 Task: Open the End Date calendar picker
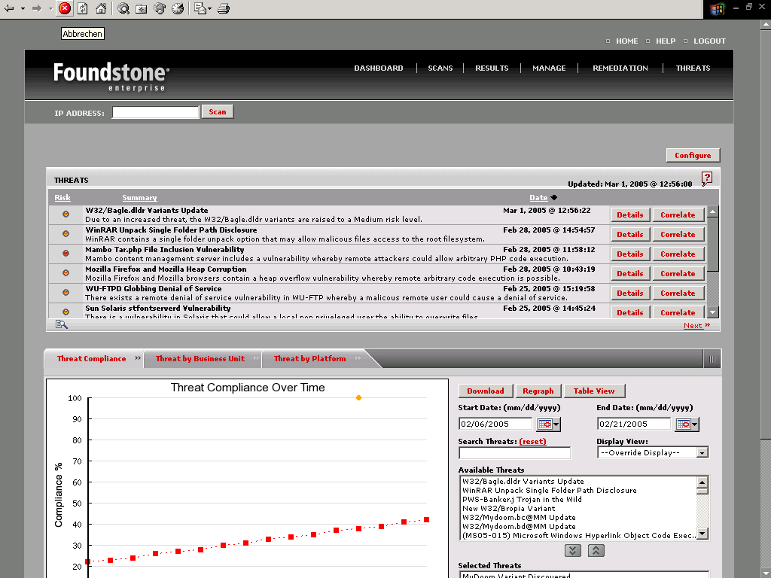click(687, 424)
